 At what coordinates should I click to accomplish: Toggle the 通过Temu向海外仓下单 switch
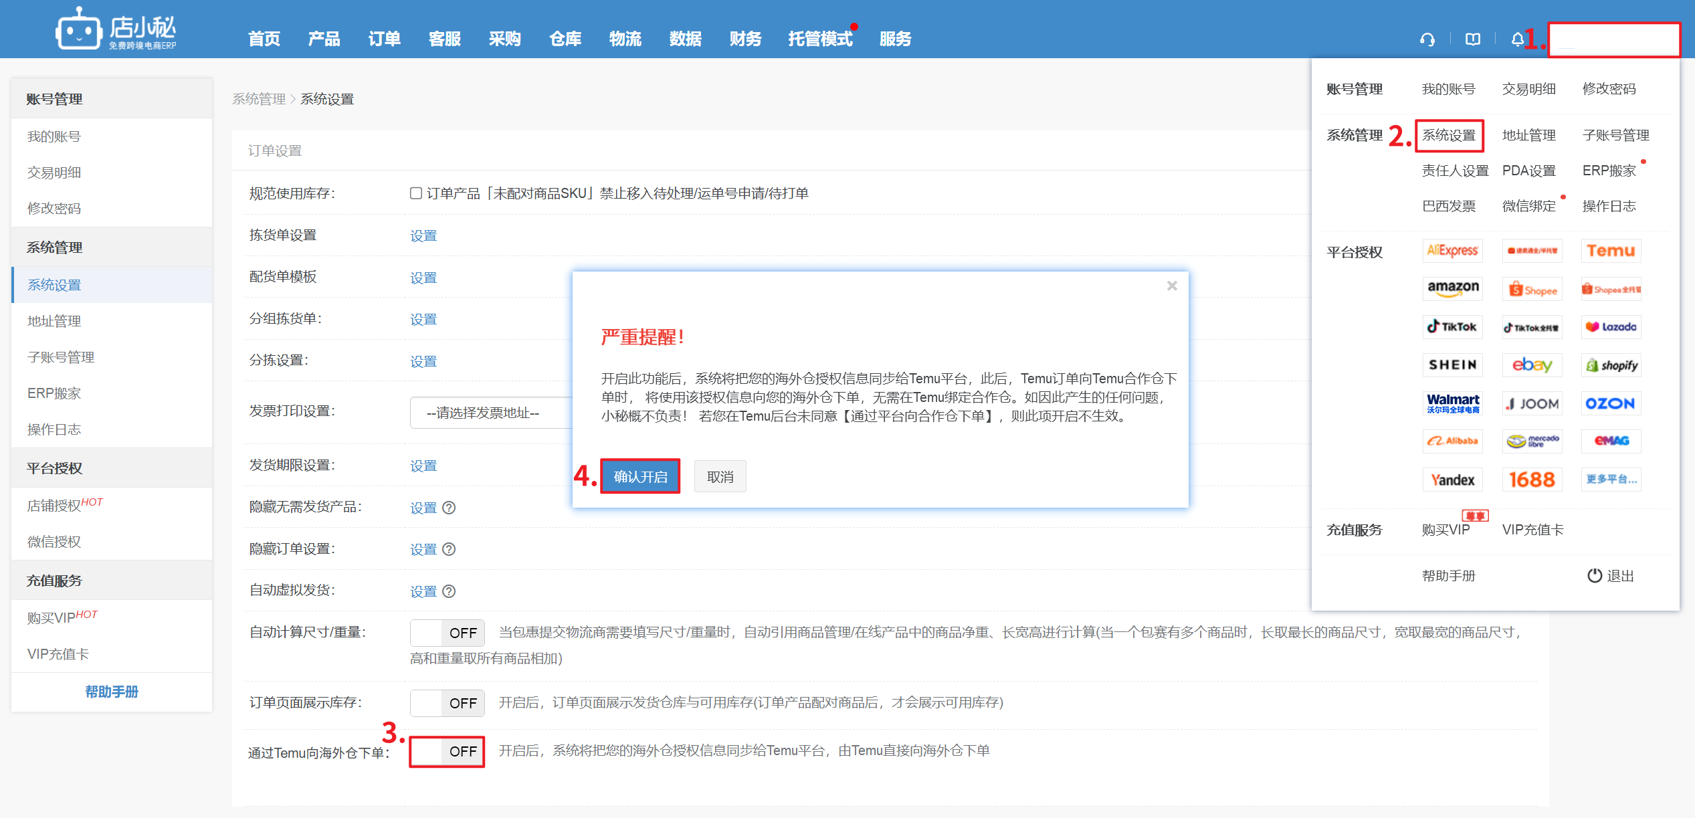pyautogui.click(x=447, y=751)
